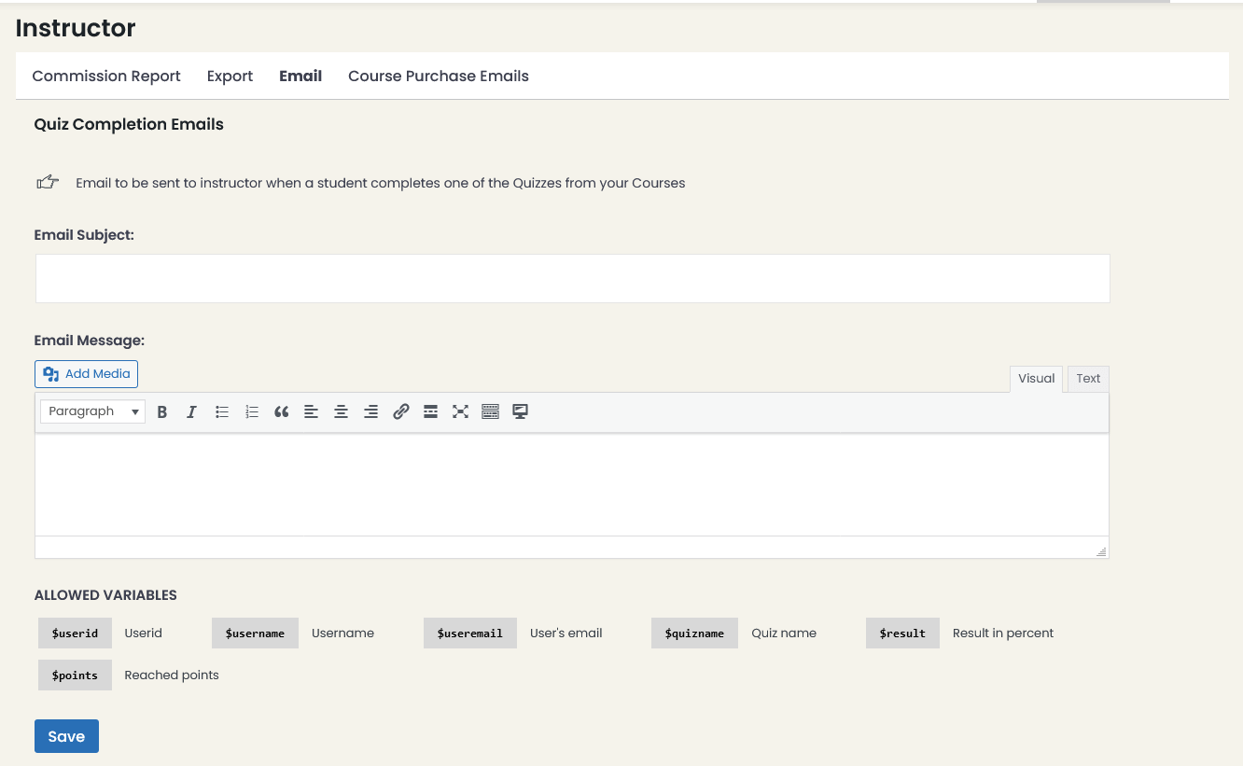Save the quiz completion email settings

click(x=66, y=735)
